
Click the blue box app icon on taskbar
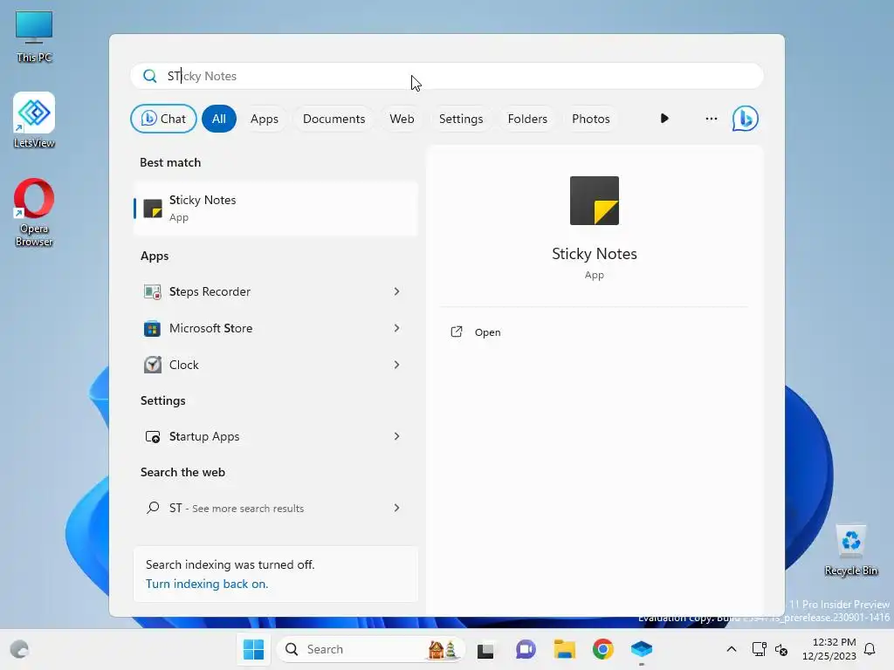click(x=642, y=649)
